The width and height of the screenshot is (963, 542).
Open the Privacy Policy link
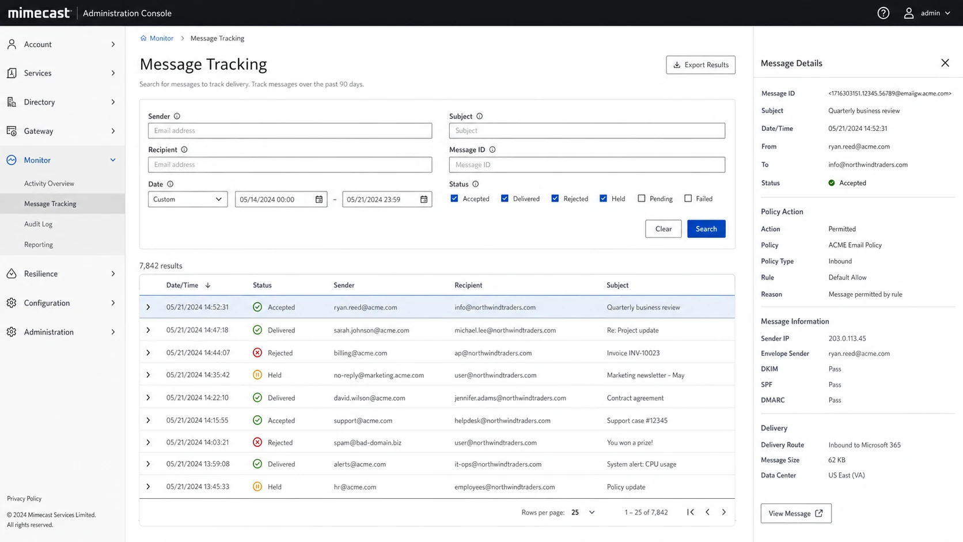pos(24,499)
